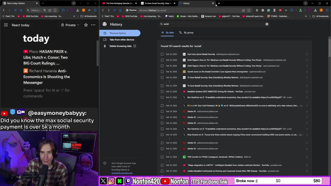Expand hidden extensions chevron in Notion window toolbar
This screenshot has height=186, width=331.
point(89,10)
